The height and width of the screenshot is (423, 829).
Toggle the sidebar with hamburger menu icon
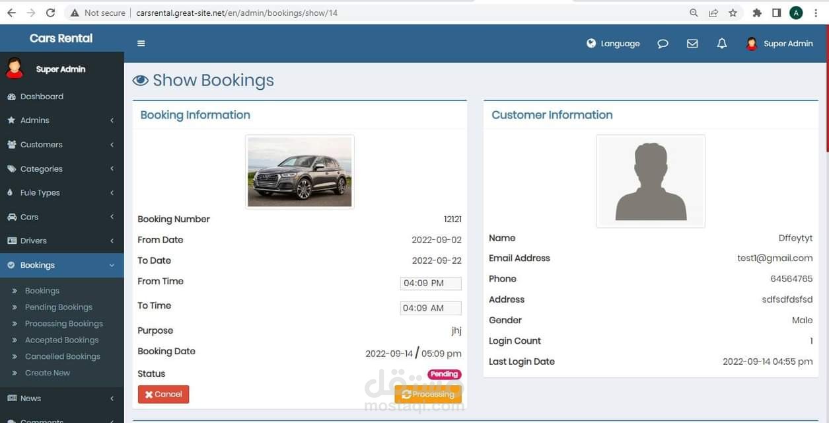tap(141, 44)
